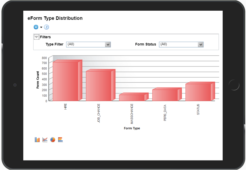Switch to vertical bar chart view
Viewport: 246px width, 170px height.
coord(37,140)
